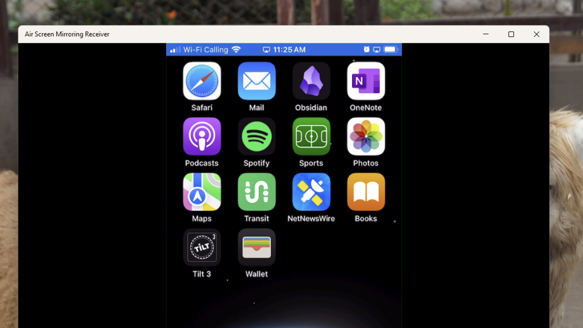Click the Podcasts label text

click(202, 163)
